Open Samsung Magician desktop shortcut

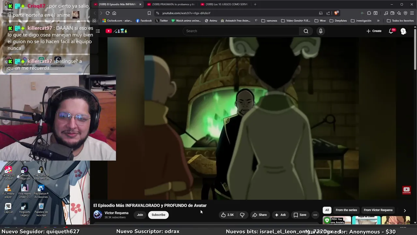(24, 173)
